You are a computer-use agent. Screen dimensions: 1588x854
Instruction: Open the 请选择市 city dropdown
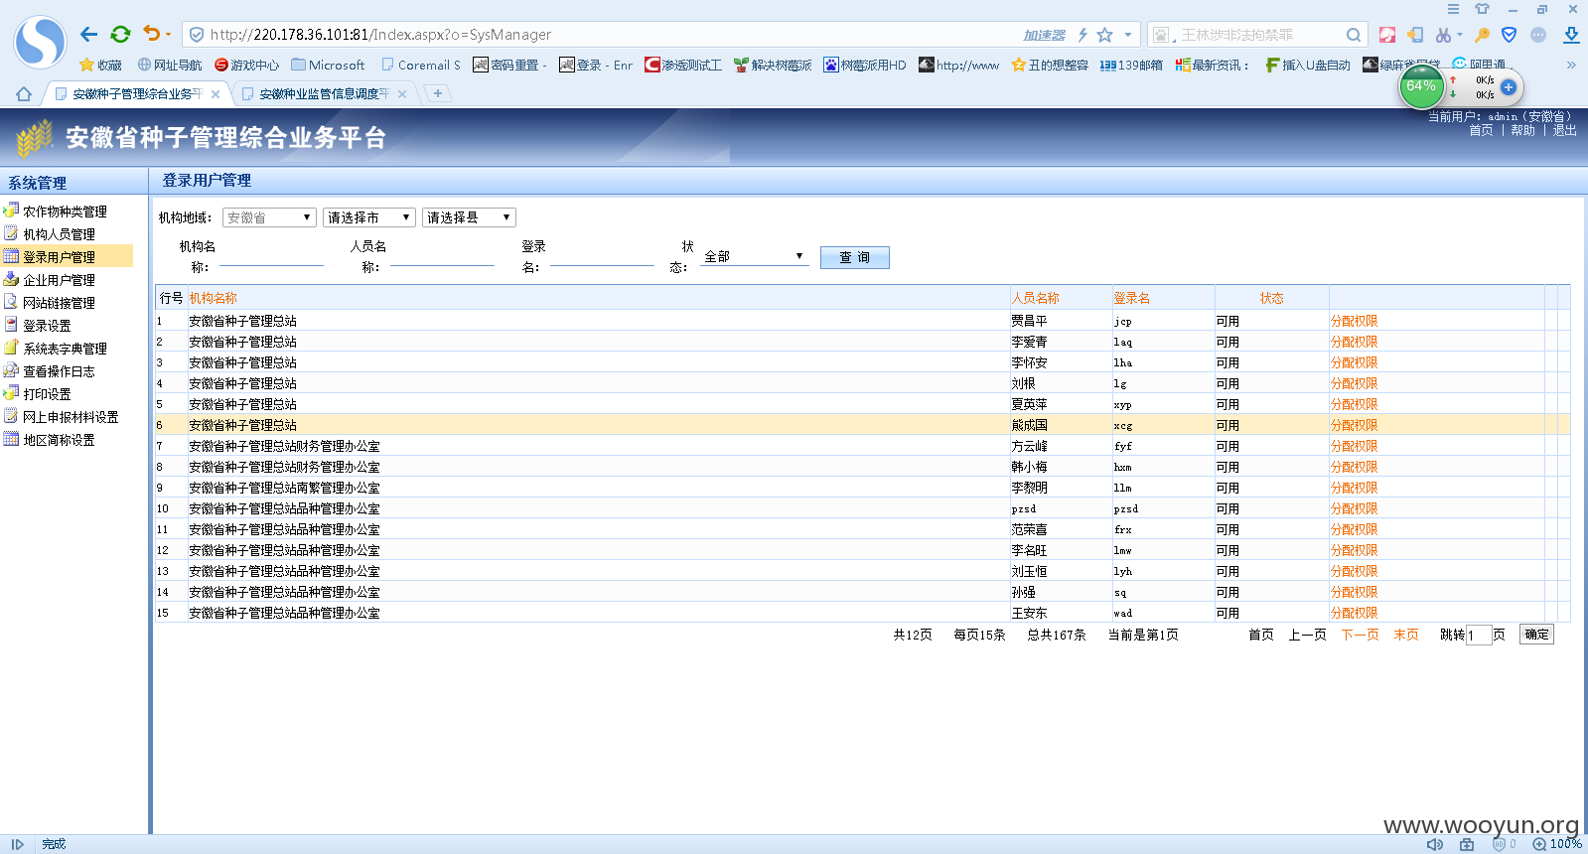(368, 217)
